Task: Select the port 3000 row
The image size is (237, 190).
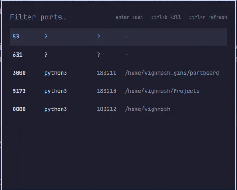Action: [x=118, y=73]
